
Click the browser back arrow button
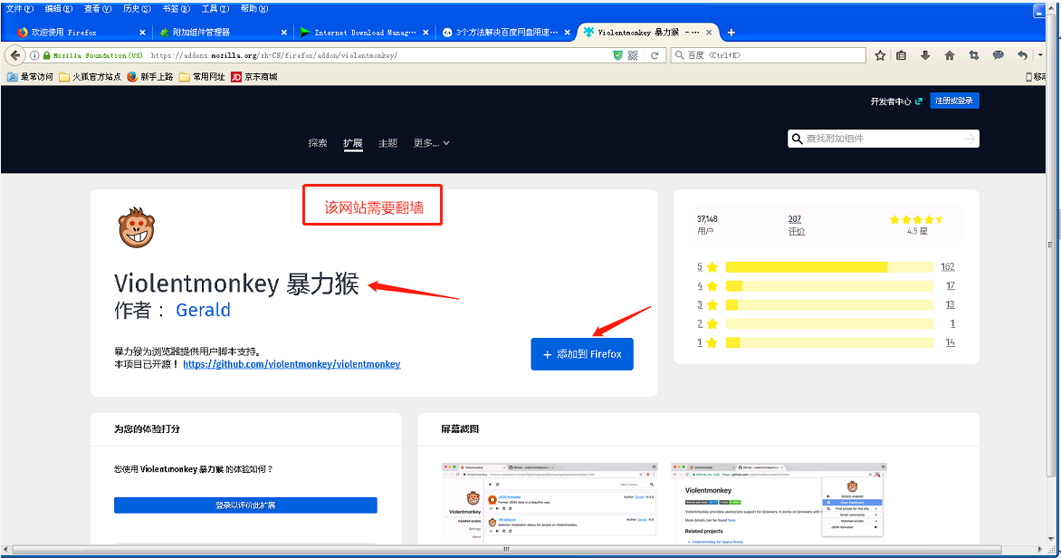15,55
